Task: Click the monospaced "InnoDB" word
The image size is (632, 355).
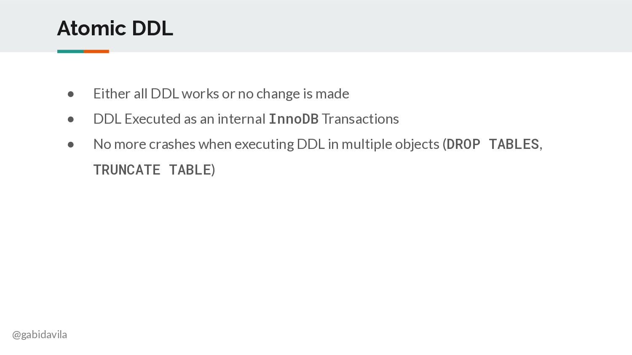Action: click(x=294, y=119)
